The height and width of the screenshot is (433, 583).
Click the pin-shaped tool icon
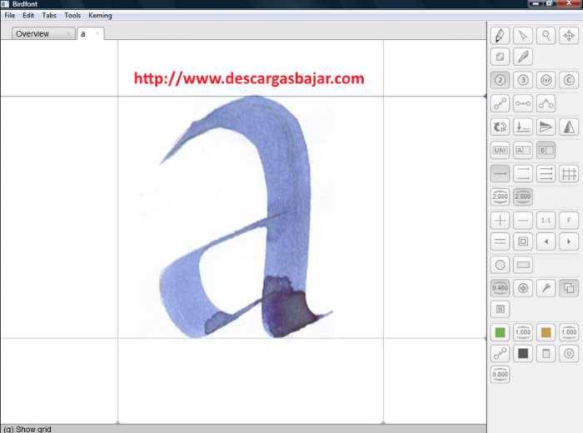click(546, 288)
